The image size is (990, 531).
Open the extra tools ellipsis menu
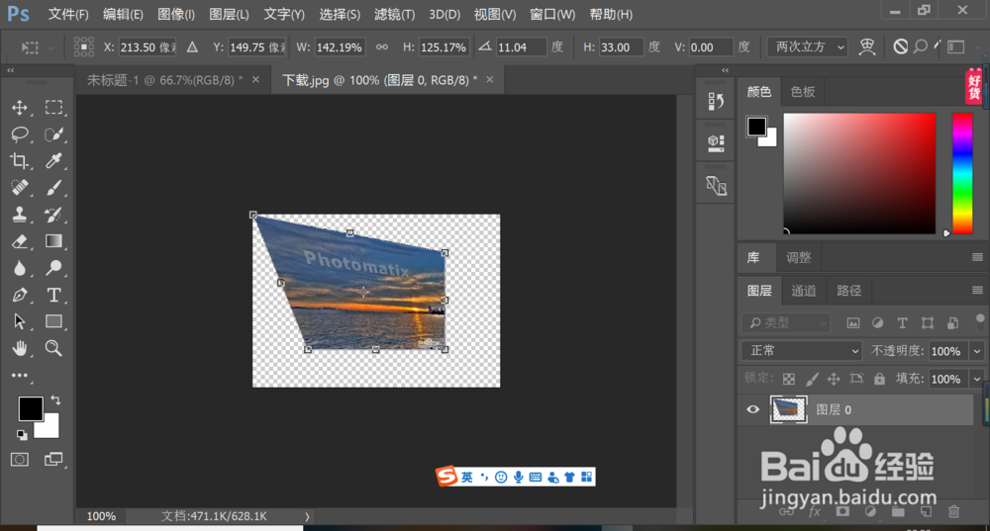20,375
